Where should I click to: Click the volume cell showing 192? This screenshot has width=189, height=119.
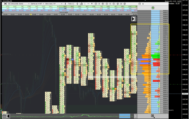[x=63, y=6]
